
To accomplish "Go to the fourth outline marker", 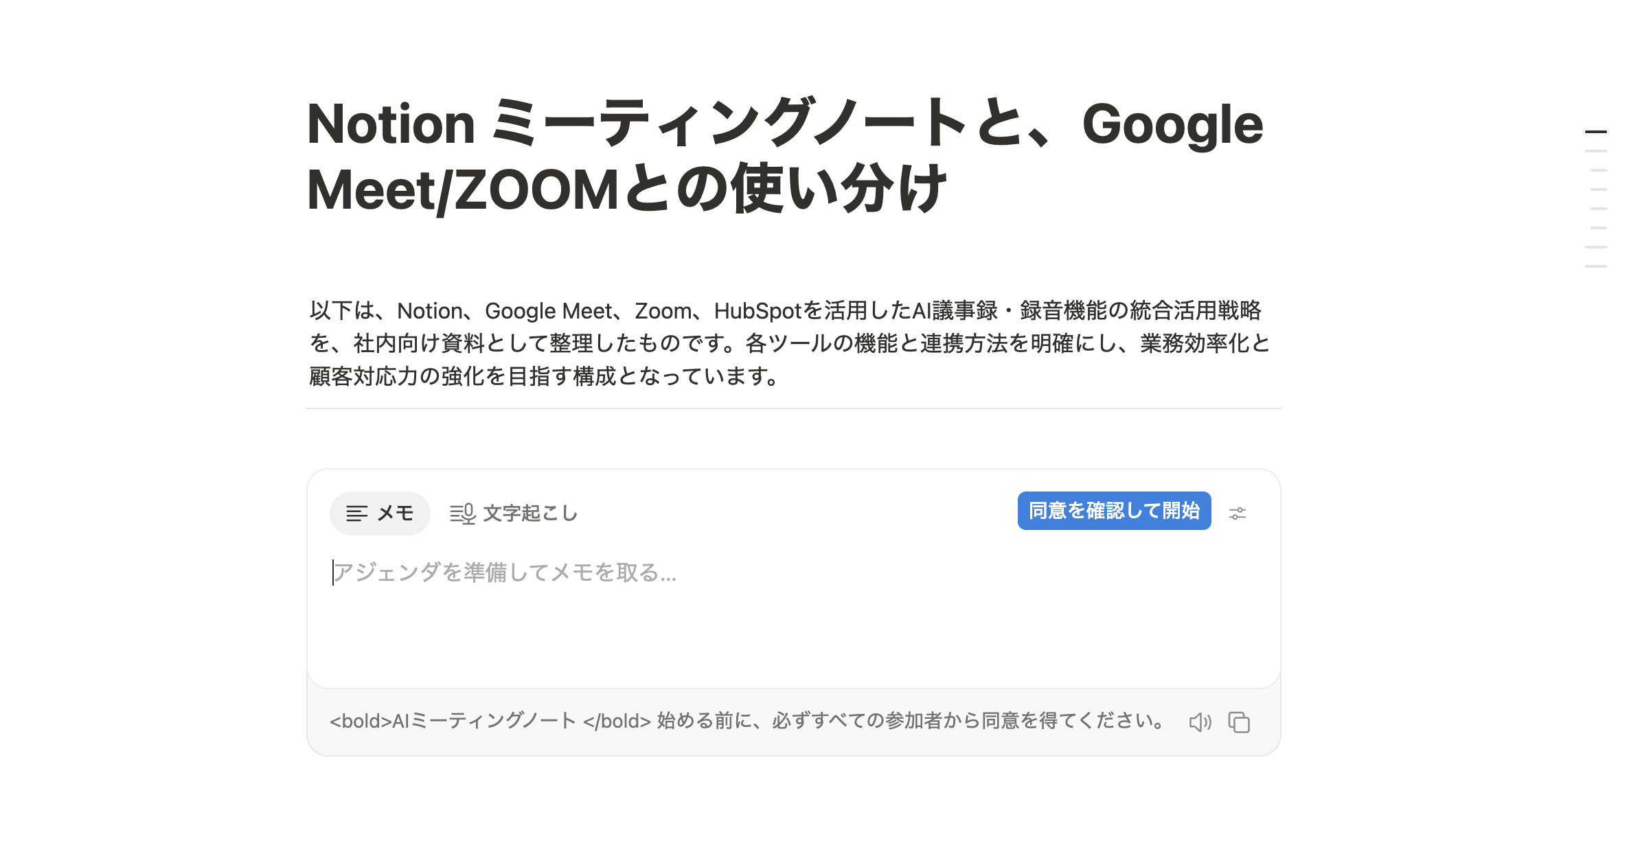I will pos(1597,189).
